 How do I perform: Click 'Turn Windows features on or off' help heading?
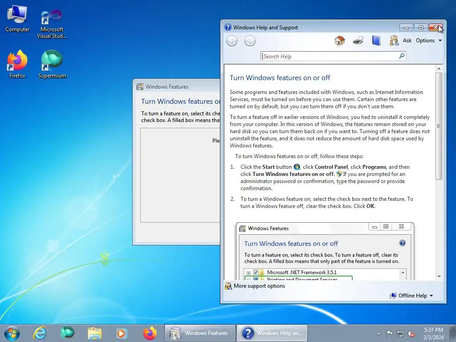tap(280, 77)
